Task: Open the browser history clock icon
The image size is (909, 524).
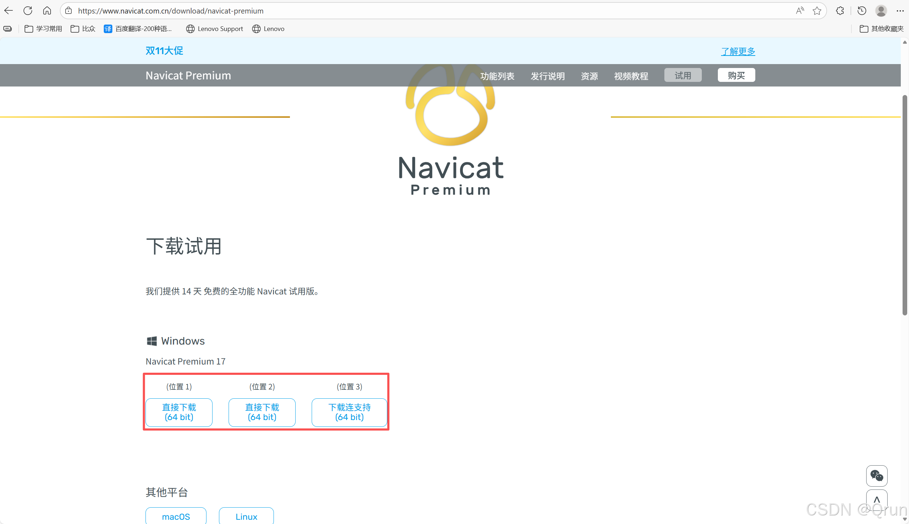Action: [862, 11]
